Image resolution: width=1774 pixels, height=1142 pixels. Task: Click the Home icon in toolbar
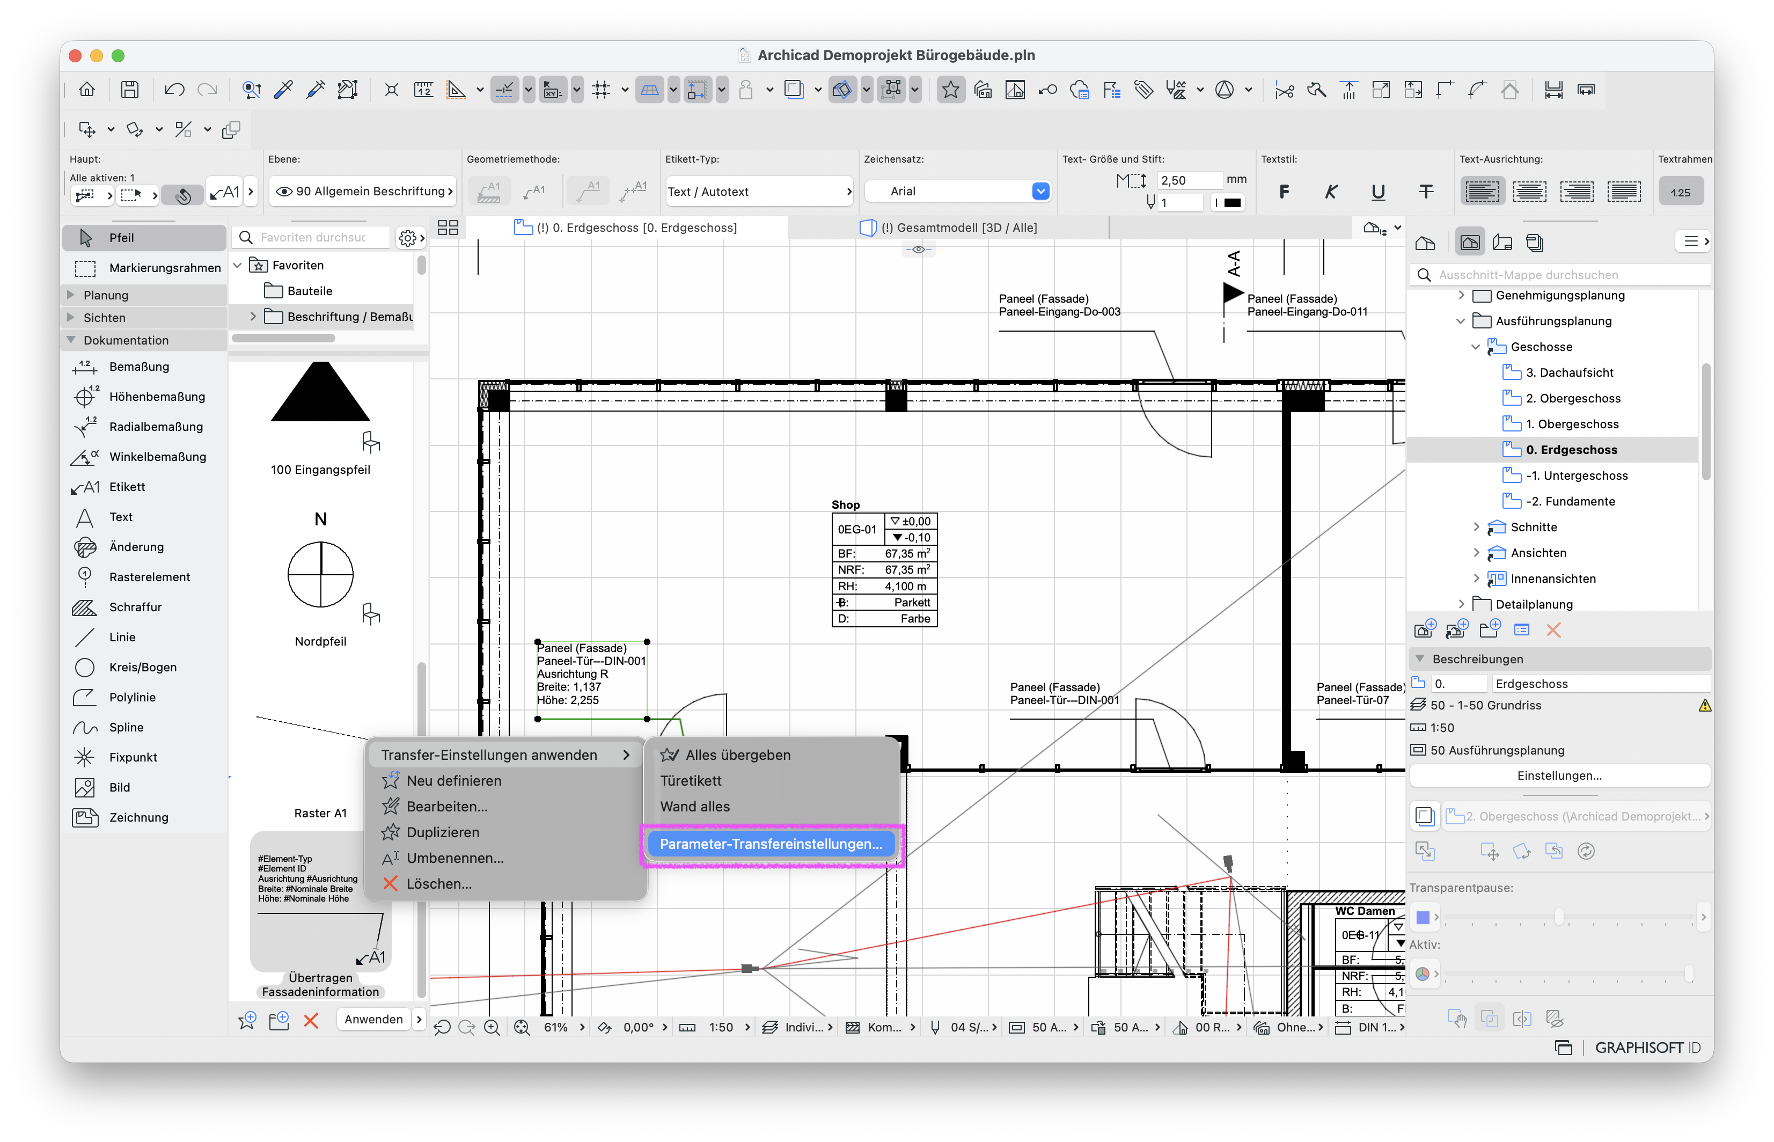(87, 90)
